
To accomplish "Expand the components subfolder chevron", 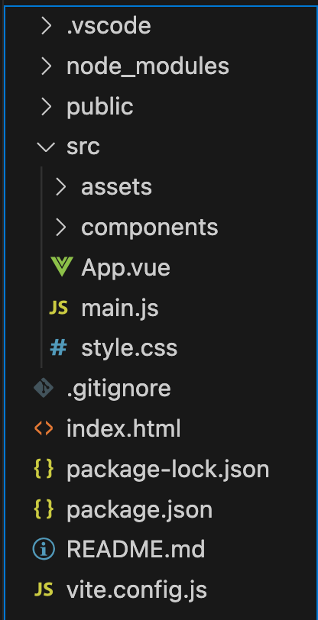I will (x=60, y=228).
